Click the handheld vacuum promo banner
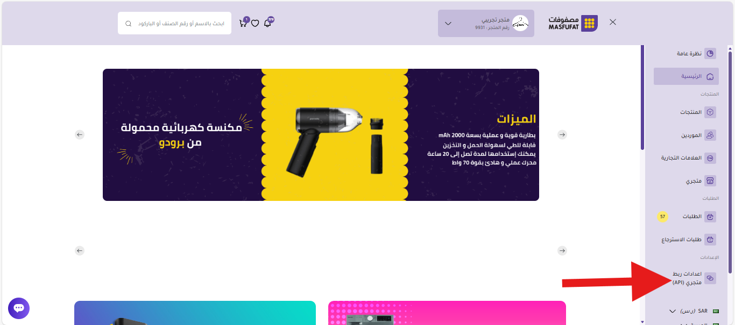The image size is (735, 325). [321, 135]
